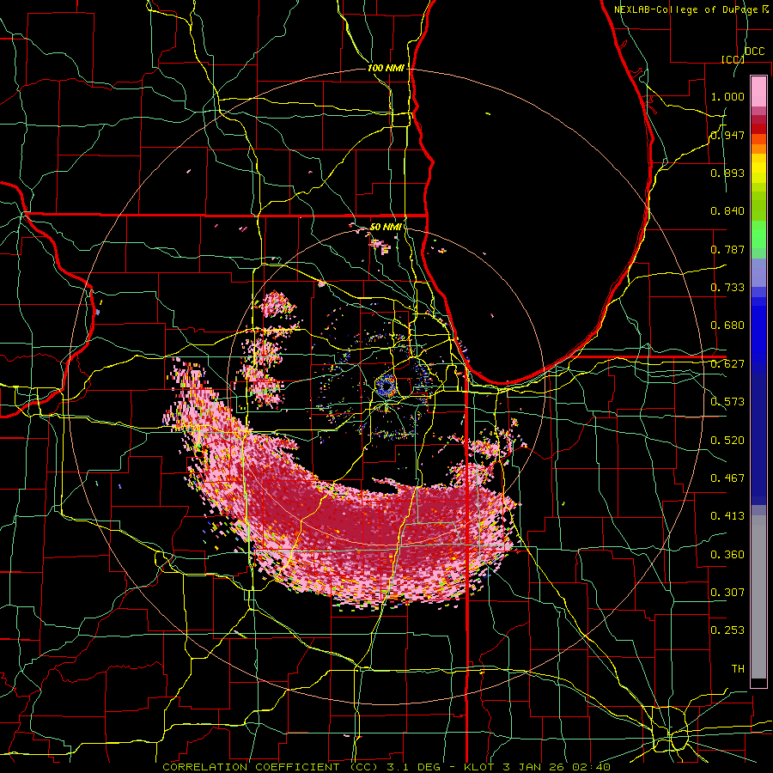Click the 0.307 color scale value
773x773 pixels.
pos(727,593)
